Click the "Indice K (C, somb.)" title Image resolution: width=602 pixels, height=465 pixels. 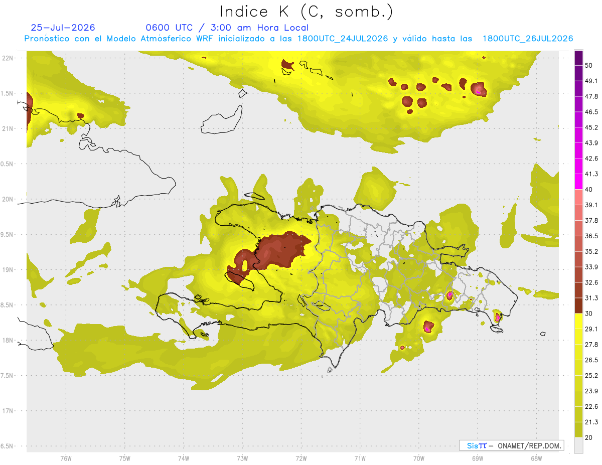coord(307,12)
